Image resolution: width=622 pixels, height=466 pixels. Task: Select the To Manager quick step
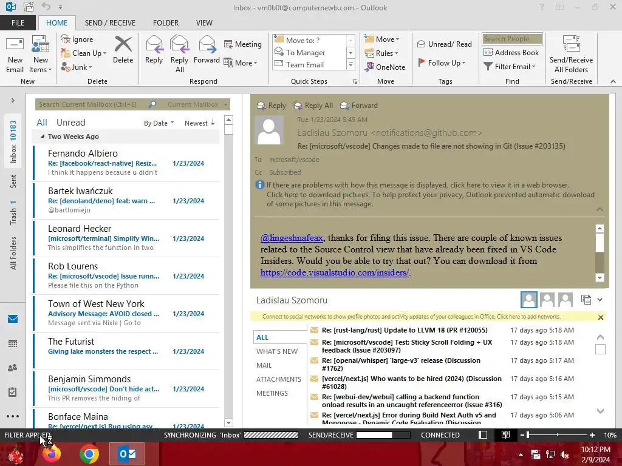pyautogui.click(x=306, y=52)
